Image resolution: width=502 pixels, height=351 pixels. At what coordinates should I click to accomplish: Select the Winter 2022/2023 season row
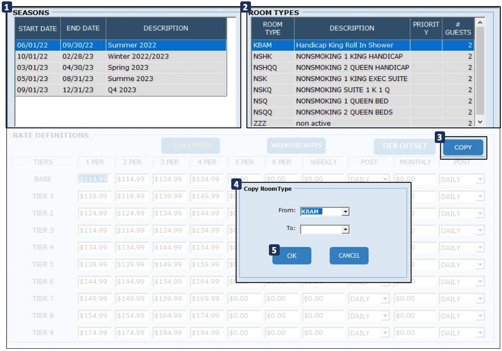[121, 56]
